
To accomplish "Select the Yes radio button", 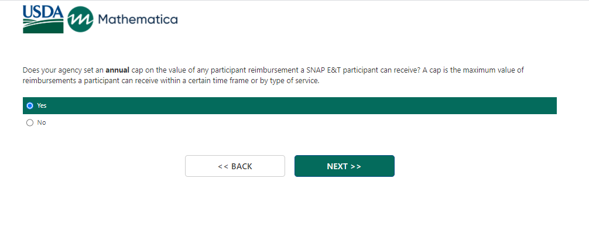I will coord(30,106).
